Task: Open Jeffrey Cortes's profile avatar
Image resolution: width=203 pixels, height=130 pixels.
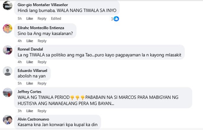Action: point(8,93)
